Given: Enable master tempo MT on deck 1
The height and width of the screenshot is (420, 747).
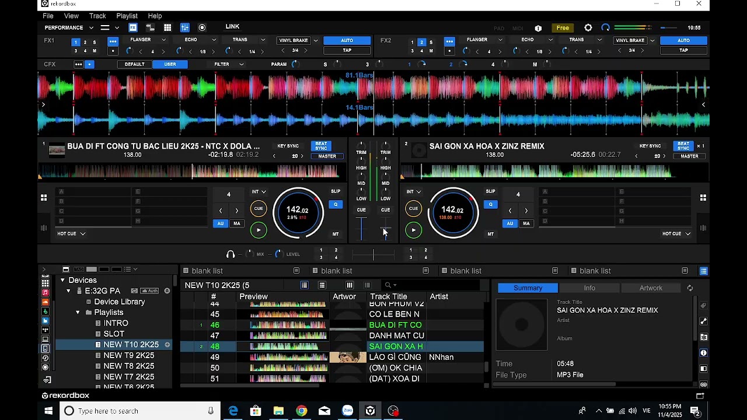Looking at the screenshot, I should 336,234.
